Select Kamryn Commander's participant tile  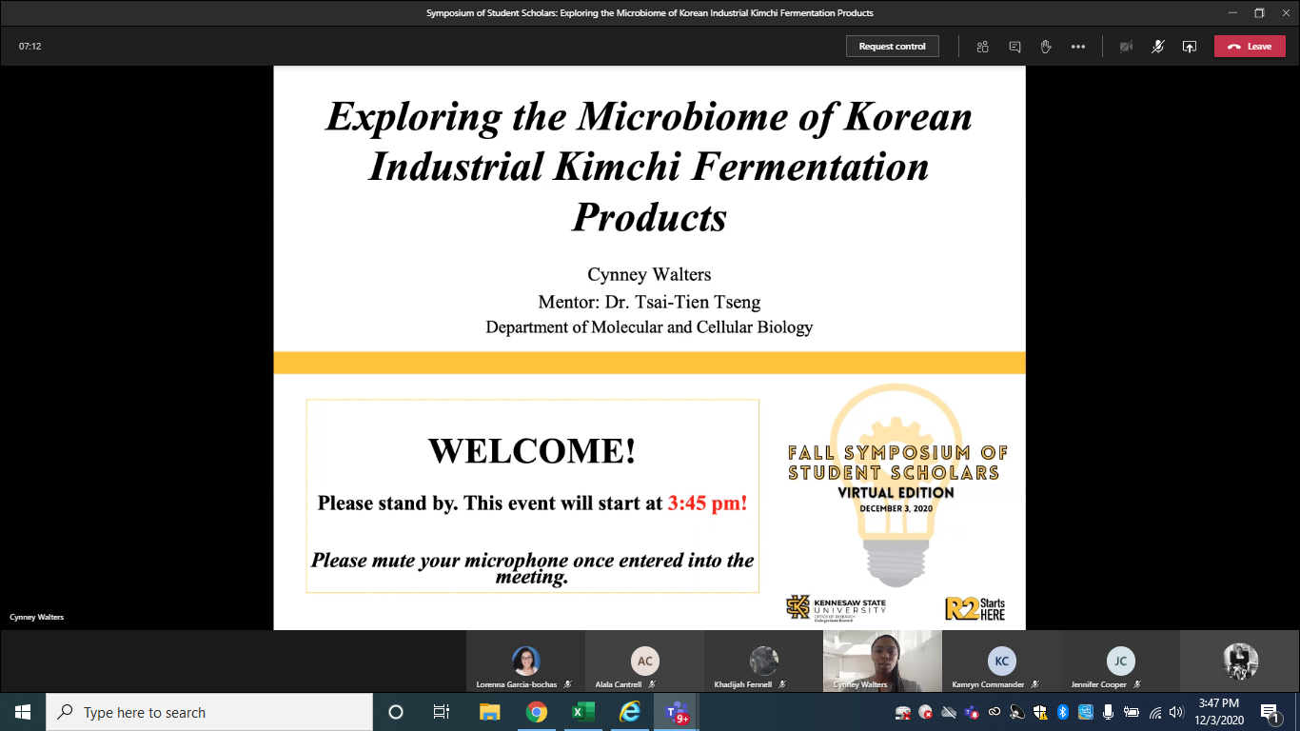(1001, 662)
